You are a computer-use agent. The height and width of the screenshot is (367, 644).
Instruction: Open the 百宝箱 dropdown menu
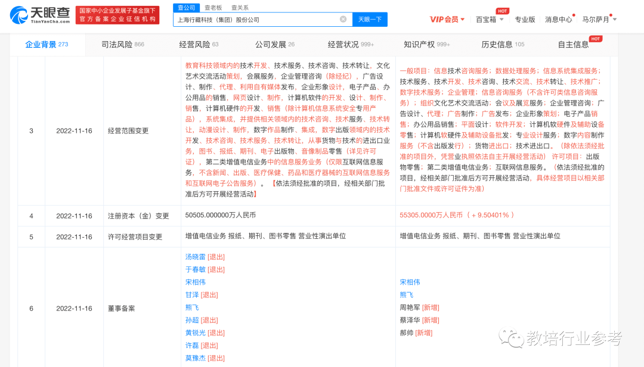(x=490, y=19)
